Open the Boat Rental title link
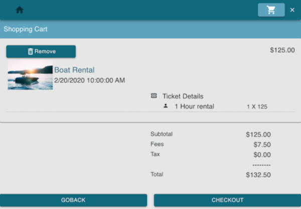Viewport: 301px width, 209px height. click(x=74, y=70)
